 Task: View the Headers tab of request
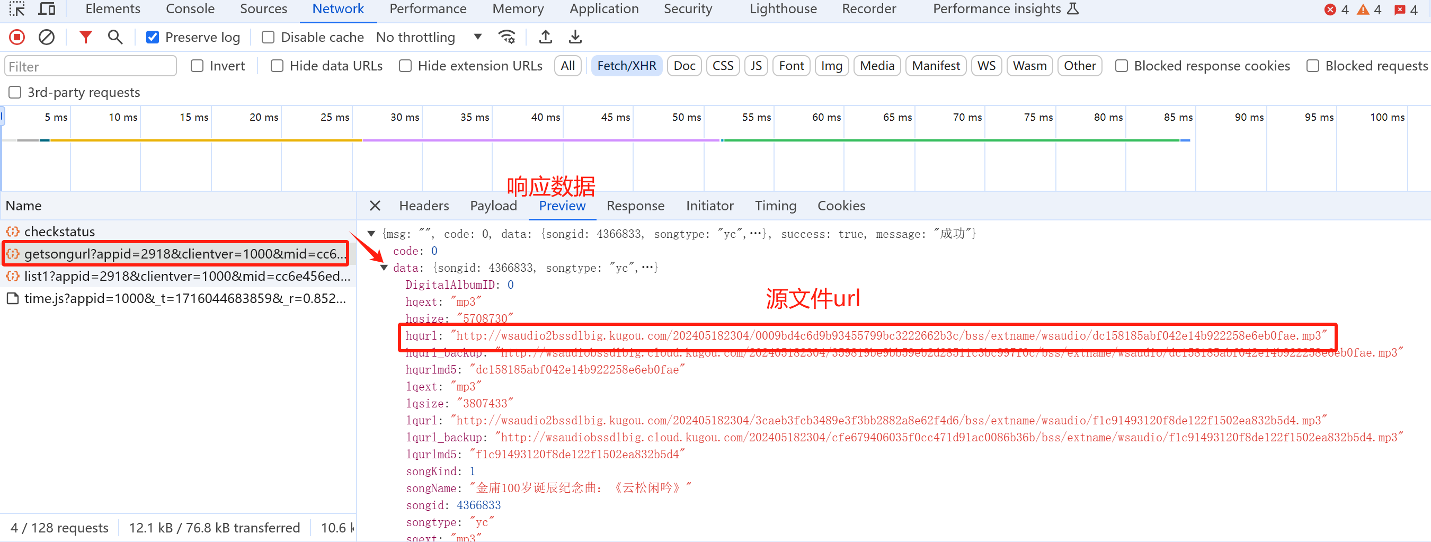click(424, 206)
